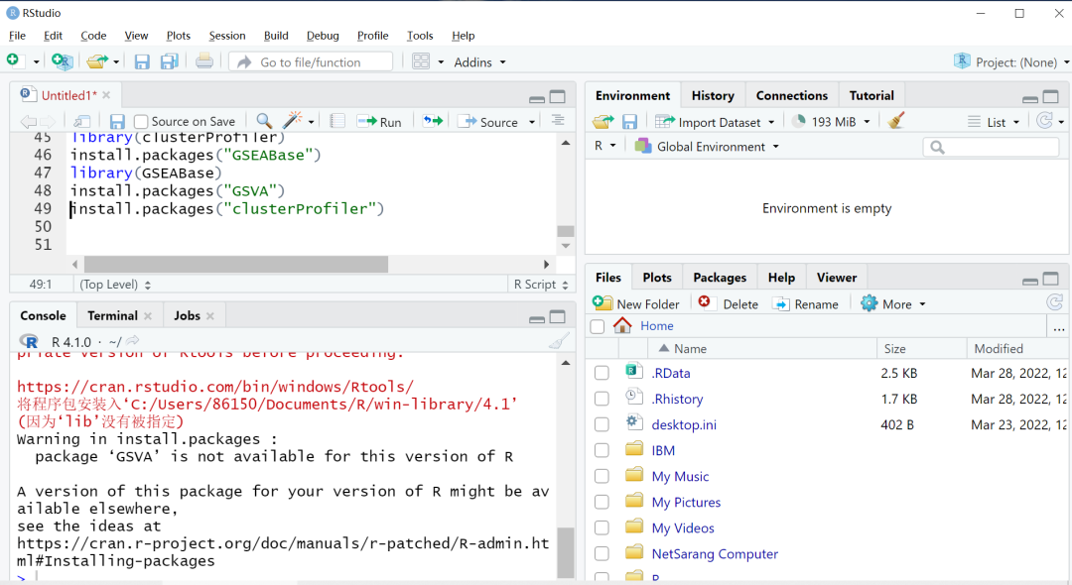Create a new R project
This screenshot has width=1072, height=585.
point(63,61)
